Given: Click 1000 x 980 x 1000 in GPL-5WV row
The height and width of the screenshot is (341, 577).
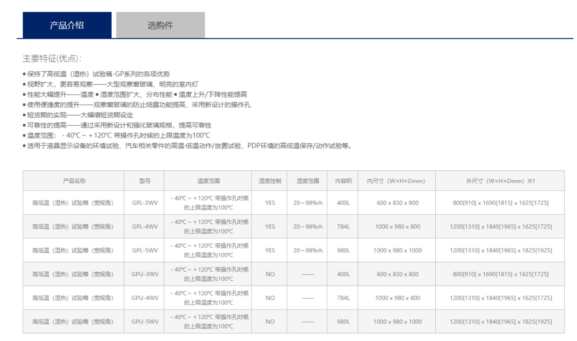Looking at the screenshot, I should click(x=397, y=251).
